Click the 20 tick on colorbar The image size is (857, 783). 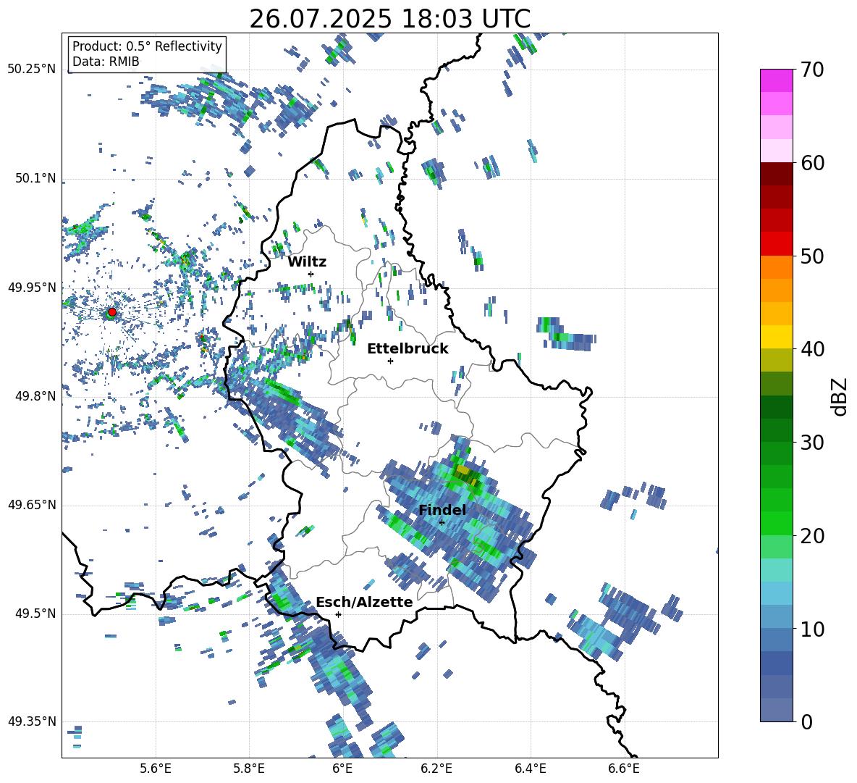(x=812, y=535)
